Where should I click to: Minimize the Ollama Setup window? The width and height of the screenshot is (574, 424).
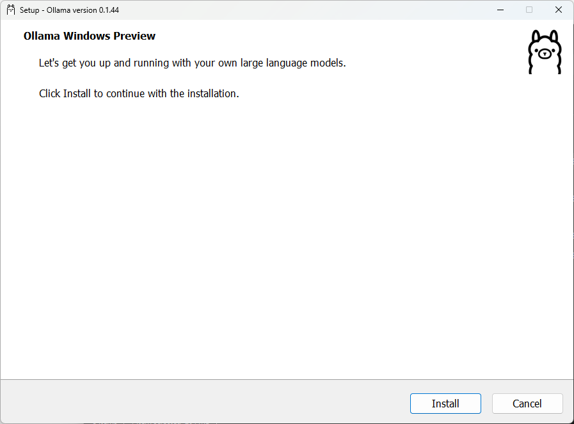click(499, 10)
